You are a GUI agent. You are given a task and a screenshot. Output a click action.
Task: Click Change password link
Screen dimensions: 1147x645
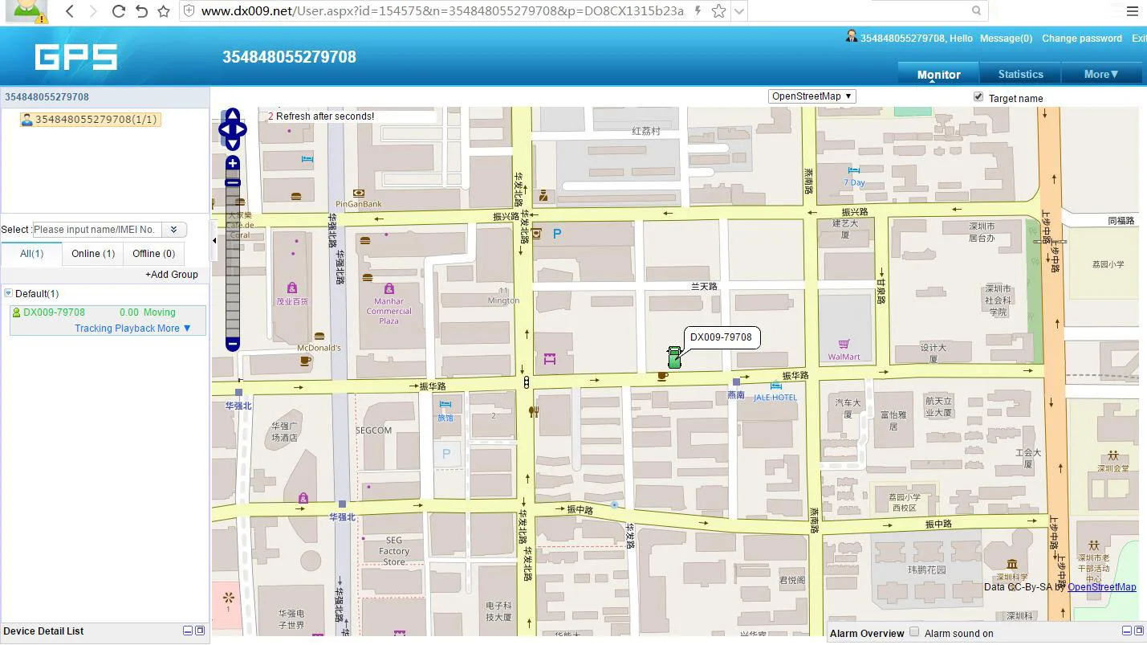click(x=1082, y=39)
